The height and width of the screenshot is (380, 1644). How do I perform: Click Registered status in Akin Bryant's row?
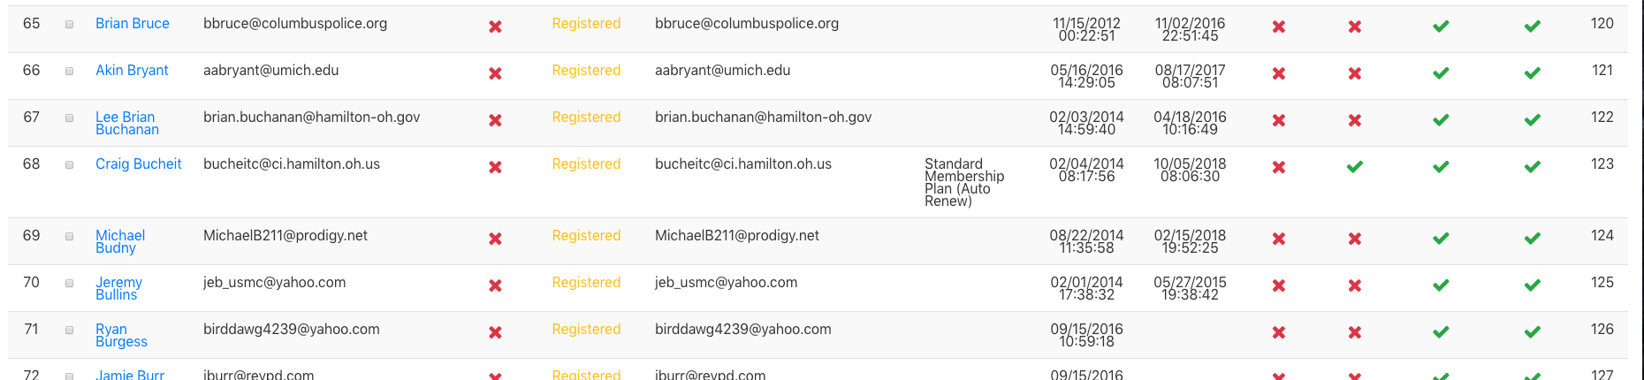pos(586,71)
